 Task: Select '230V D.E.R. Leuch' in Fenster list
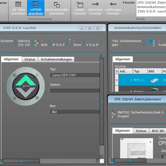tap(151, 11)
